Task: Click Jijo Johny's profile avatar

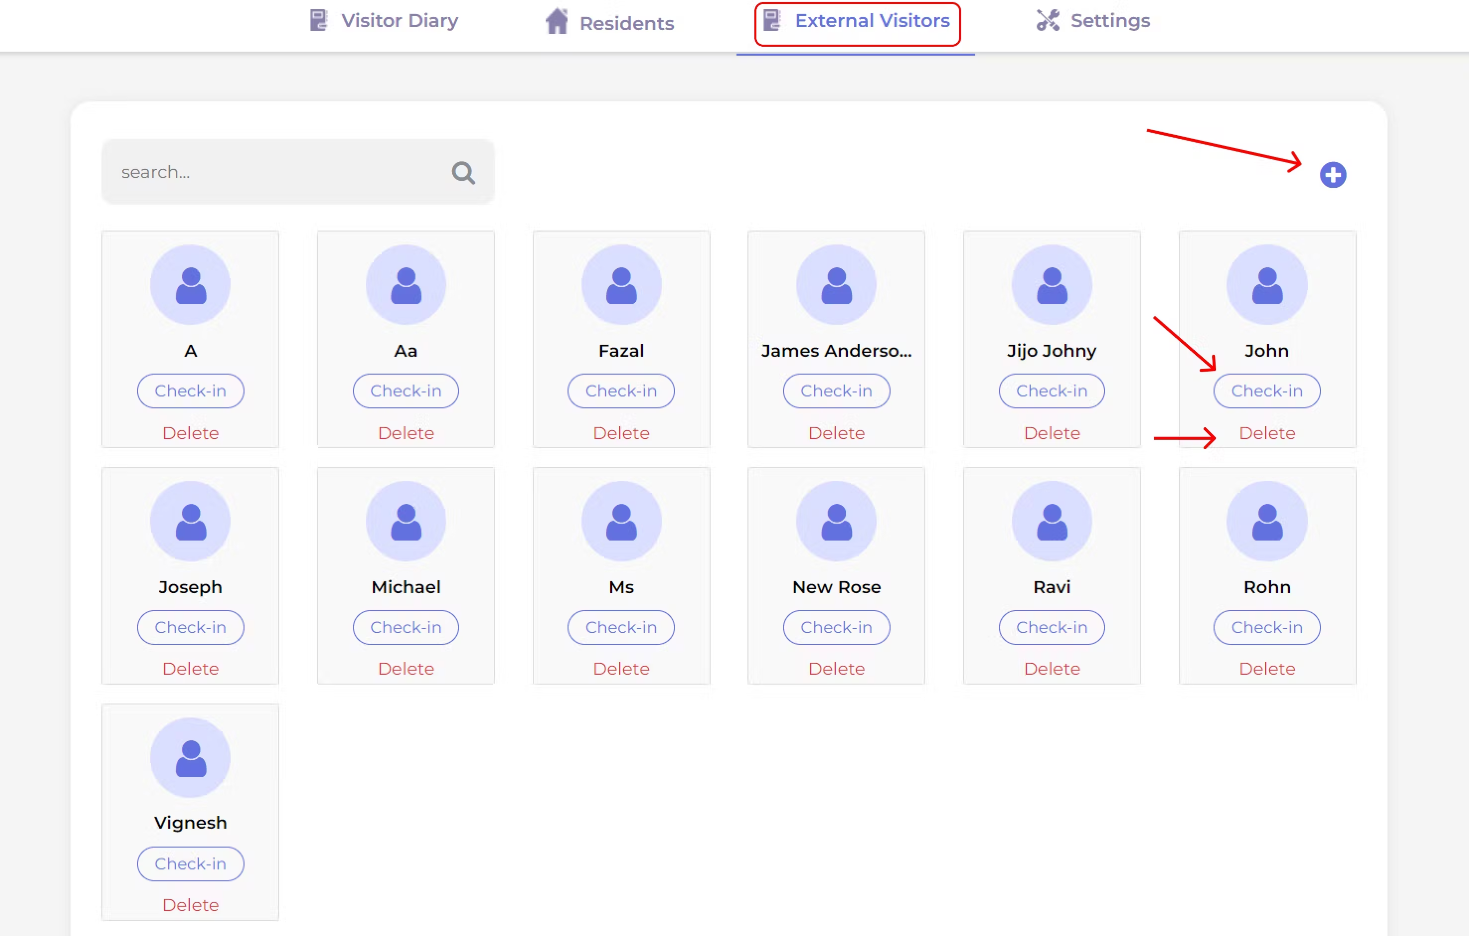Action: click(x=1051, y=285)
